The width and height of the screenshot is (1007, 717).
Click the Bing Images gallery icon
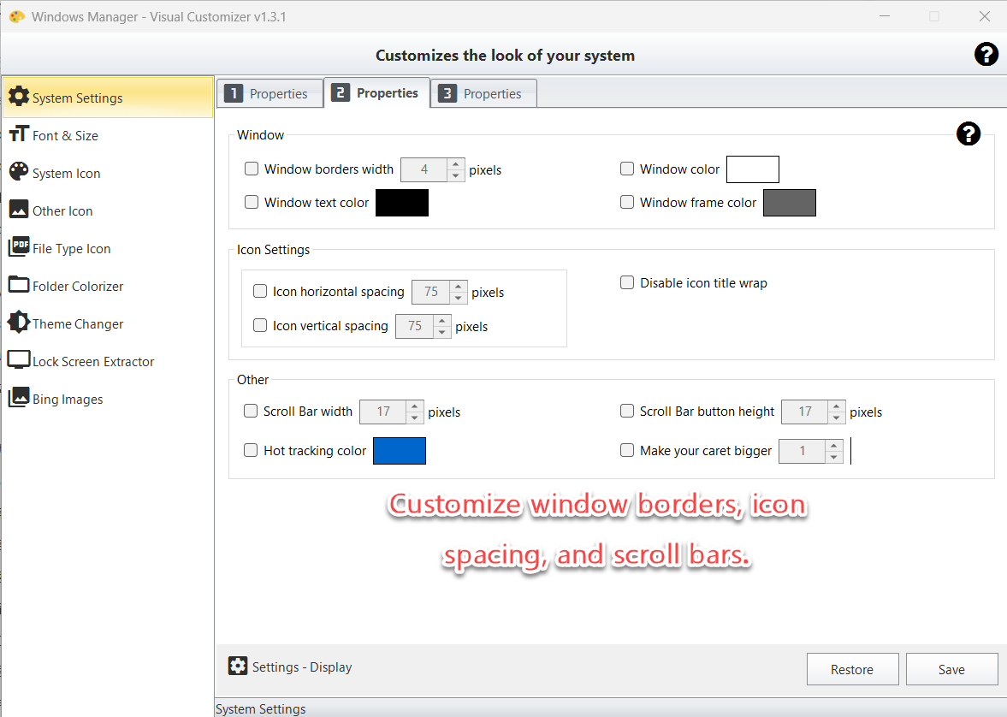tap(19, 397)
